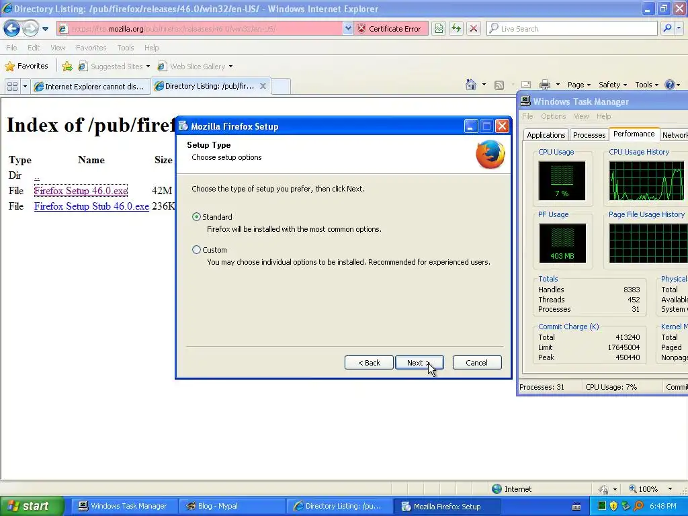The height and width of the screenshot is (516, 688).
Task: Click the Firefox Setup Stub 46.0.exe link
Action: click(x=91, y=206)
